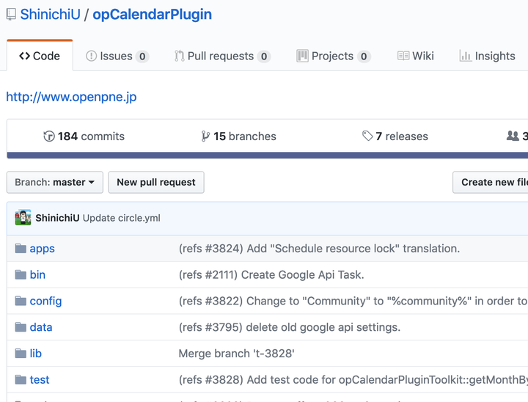This screenshot has width=528, height=402.
Task: Switch to the Issues tab
Action: [x=117, y=56]
